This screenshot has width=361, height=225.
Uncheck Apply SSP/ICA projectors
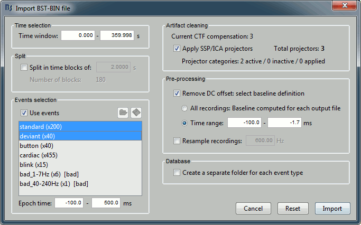pos(177,49)
